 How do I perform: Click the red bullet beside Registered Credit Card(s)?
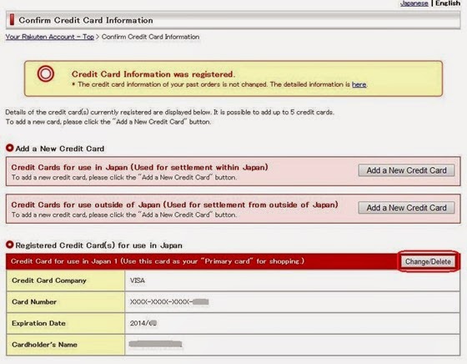[x=9, y=245]
